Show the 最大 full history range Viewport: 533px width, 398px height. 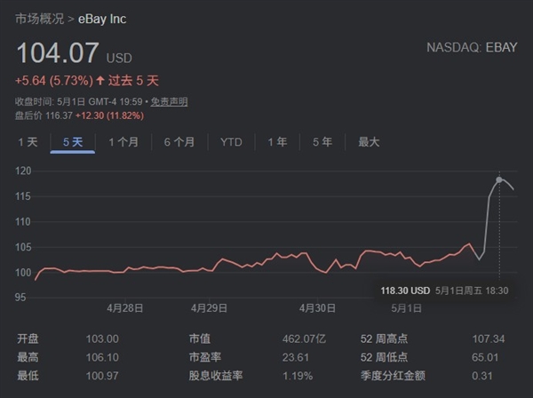[369, 142]
